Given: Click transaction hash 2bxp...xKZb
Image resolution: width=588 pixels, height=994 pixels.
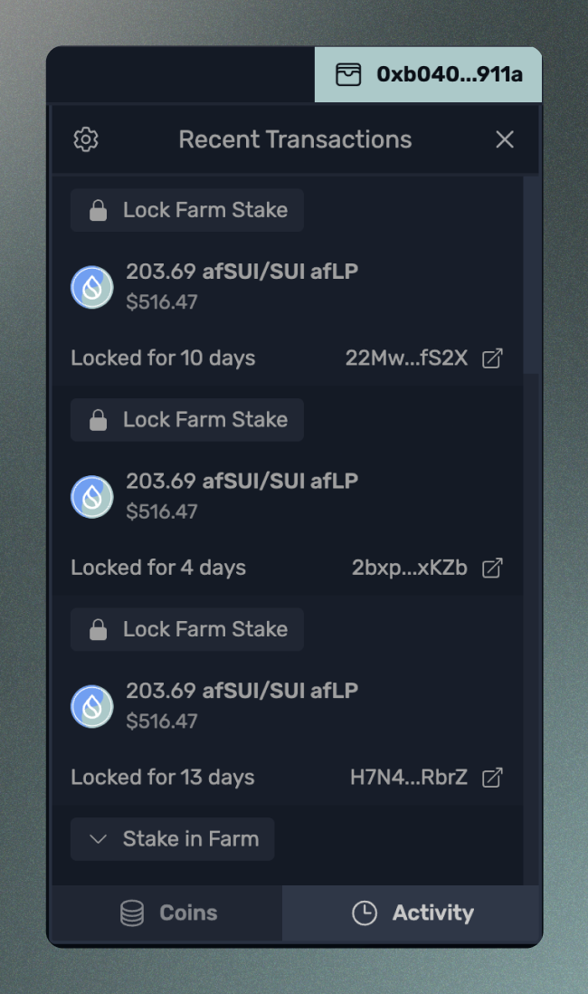Looking at the screenshot, I should pos(409,568).
